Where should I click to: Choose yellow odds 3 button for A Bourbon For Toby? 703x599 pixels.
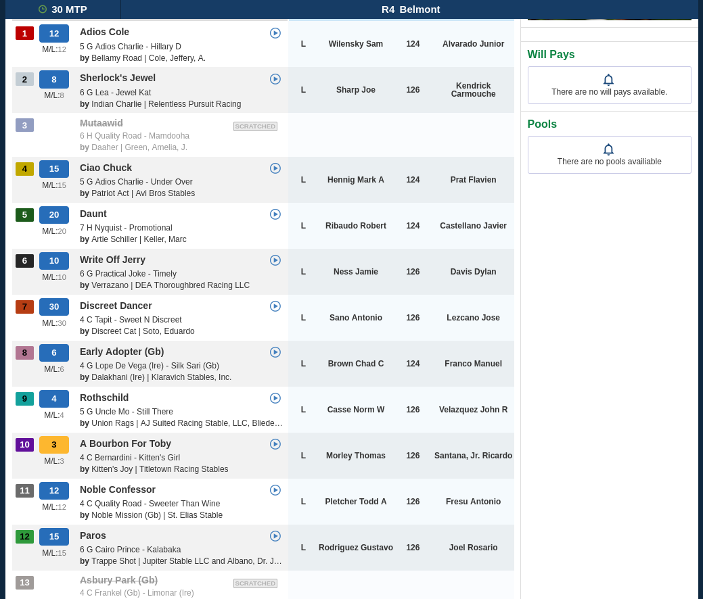tap(54, 445)
